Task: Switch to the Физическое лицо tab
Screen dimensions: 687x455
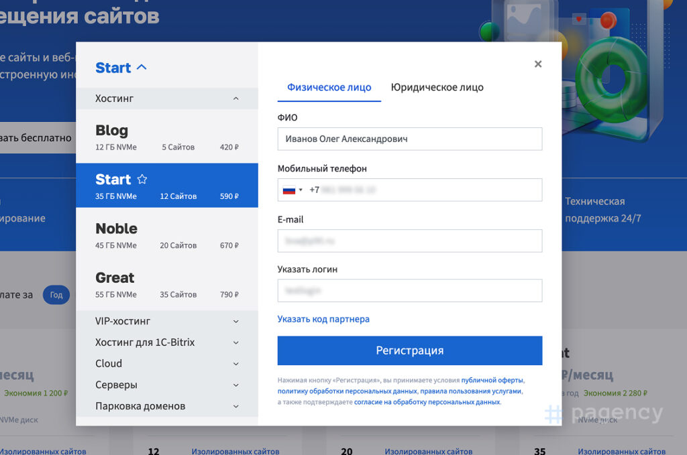Action: (329, 88)
